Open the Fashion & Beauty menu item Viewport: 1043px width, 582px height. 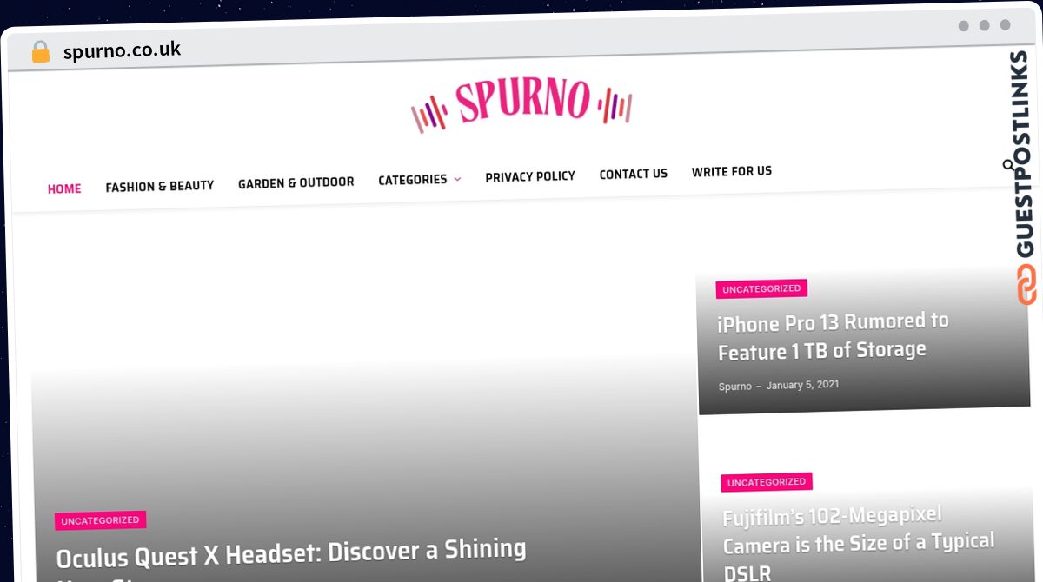pos(160,186)
